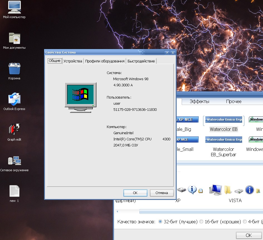Click the Microsoft Windows 98 text

pos(131,79)
